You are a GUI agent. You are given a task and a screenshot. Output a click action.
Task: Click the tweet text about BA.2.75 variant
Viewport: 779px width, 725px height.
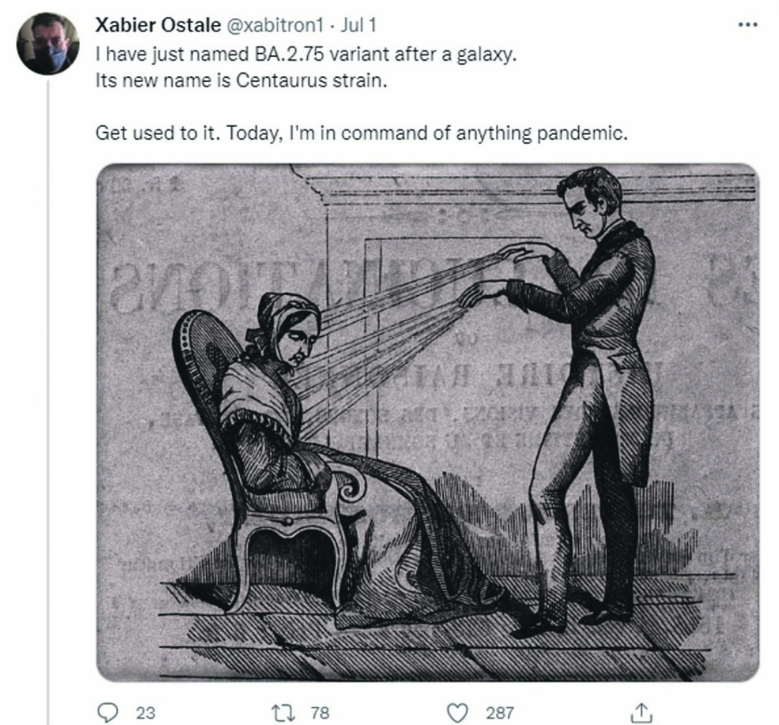coord(306,54)
